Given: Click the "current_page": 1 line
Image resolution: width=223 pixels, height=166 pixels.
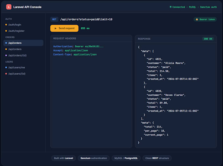Looking at the screenshot, I should [x=156, y=135].
